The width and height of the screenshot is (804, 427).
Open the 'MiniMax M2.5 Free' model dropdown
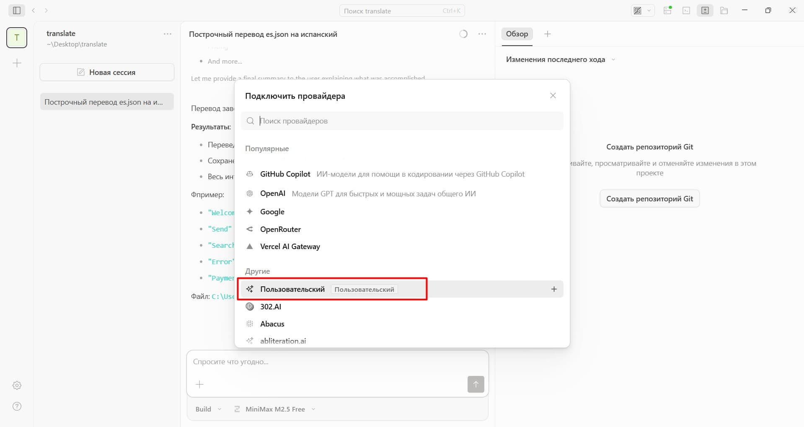click(275, 409)
